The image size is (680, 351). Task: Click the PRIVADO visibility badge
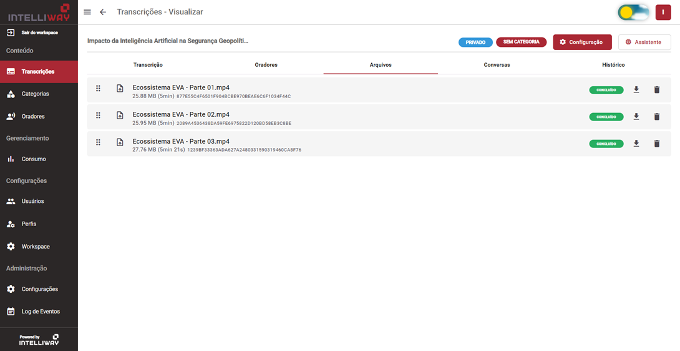[x=475, y=42]
